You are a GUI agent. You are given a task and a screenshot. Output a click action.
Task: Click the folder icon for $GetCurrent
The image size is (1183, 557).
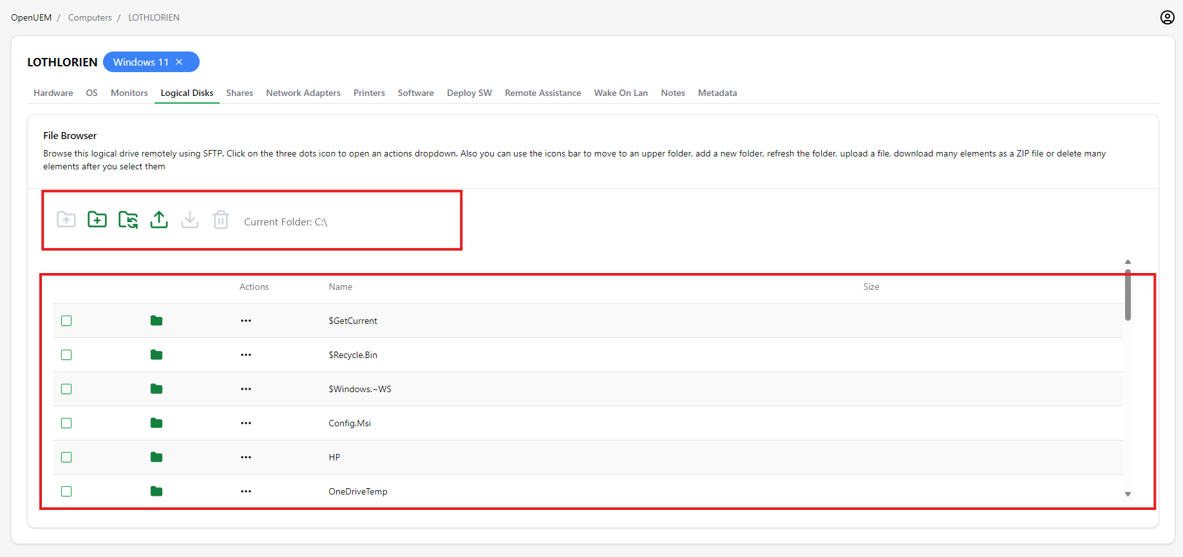156,321
